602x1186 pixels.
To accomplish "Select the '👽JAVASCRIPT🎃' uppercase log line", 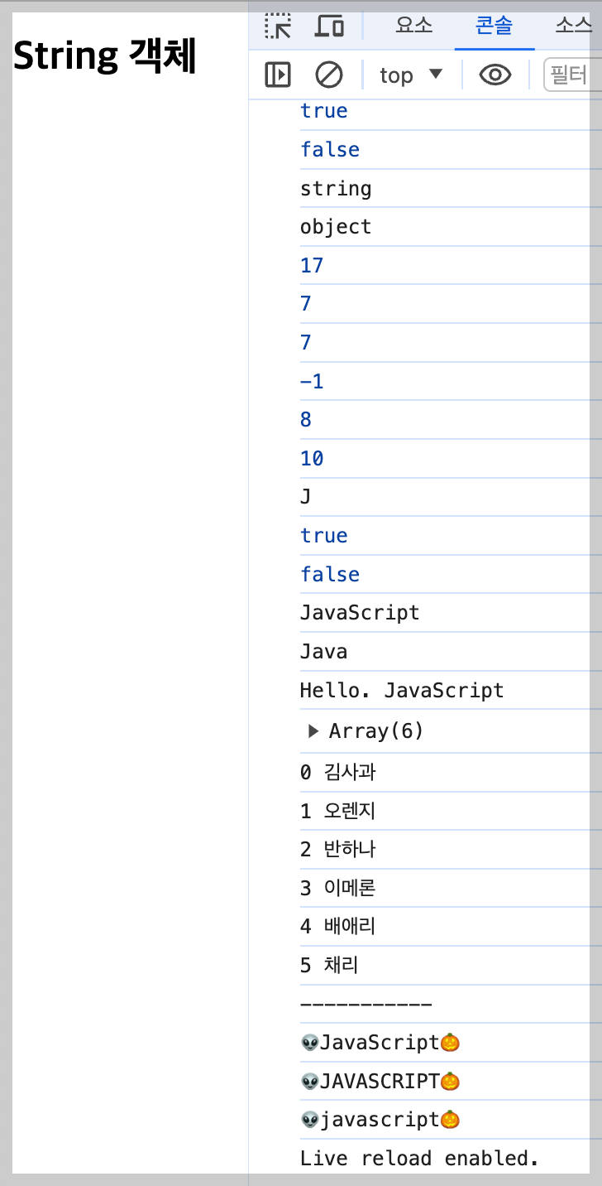I will point(380,1081).
